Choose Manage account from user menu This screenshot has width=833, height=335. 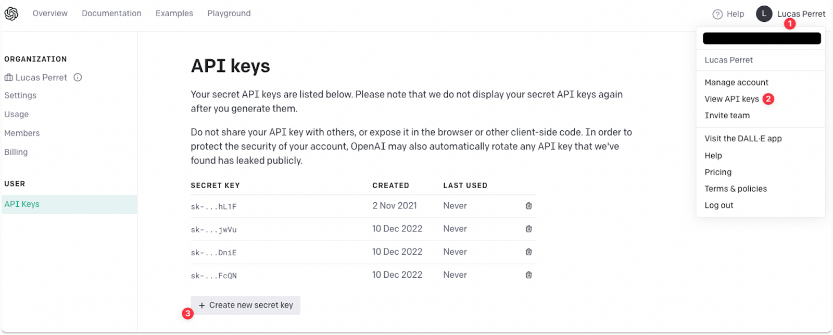coord(736,82)
